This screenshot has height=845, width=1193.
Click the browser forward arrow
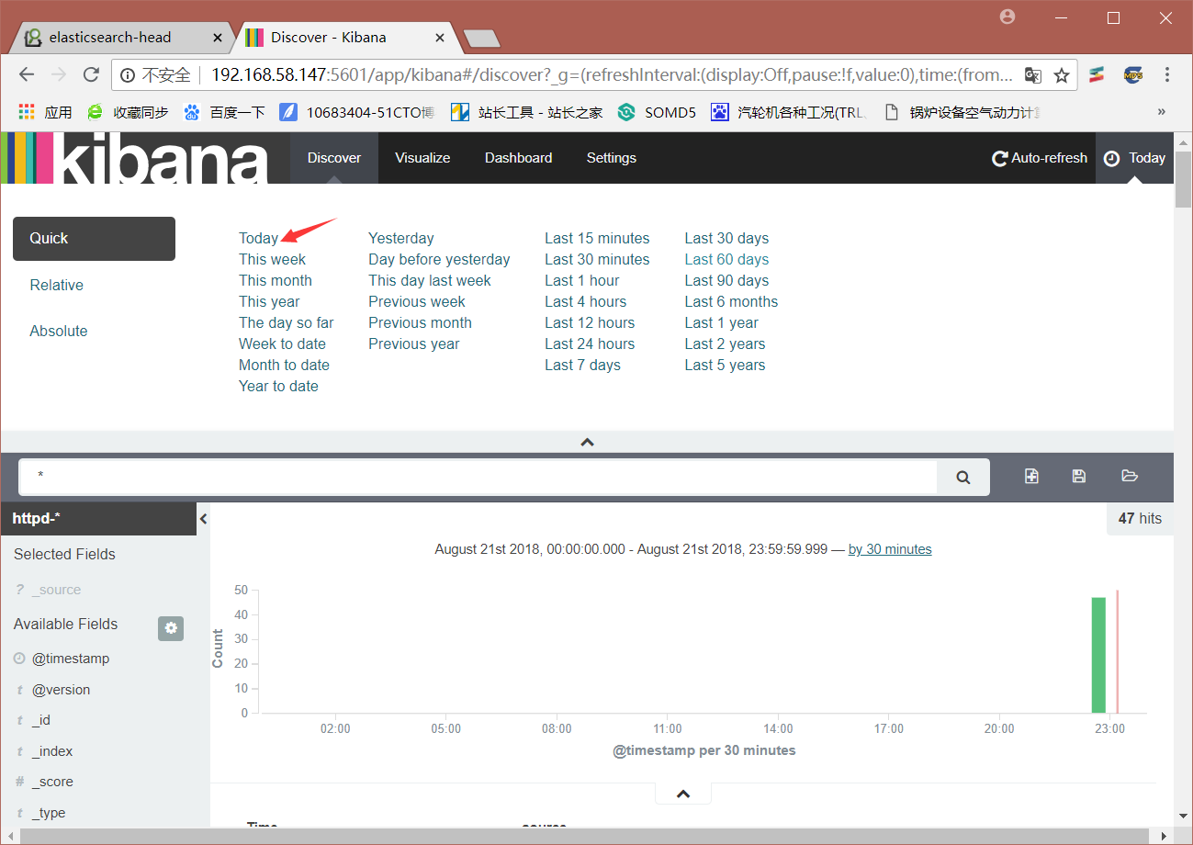point(59,75)
